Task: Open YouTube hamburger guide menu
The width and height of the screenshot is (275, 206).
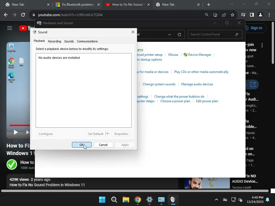Action: [10, 28]
